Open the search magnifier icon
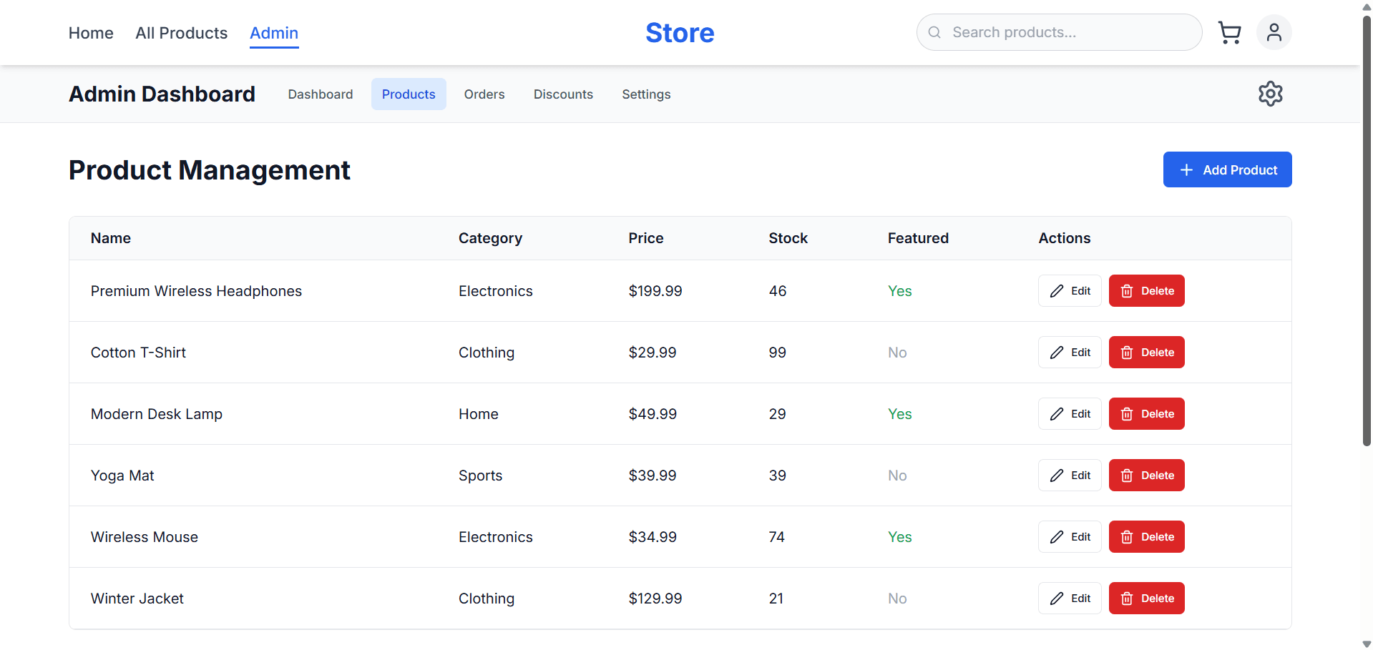The image size is (1373, 650). [x=934, y=32]
